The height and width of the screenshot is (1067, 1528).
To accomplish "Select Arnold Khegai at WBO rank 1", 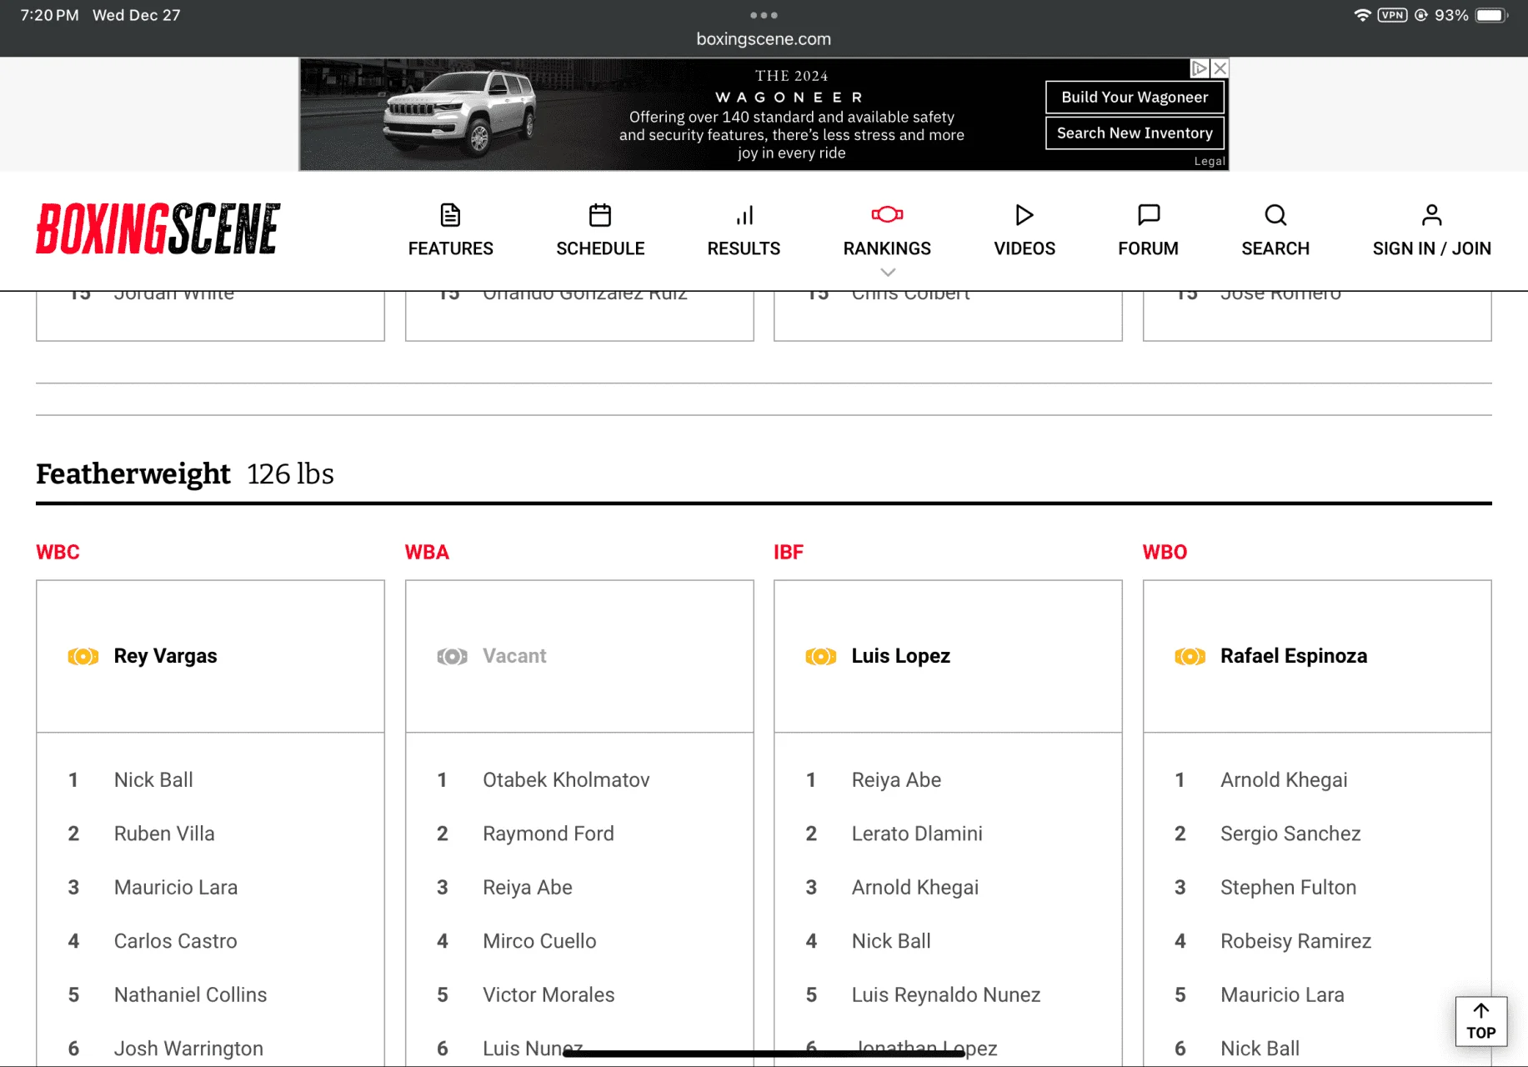I will pos(1284,780).
